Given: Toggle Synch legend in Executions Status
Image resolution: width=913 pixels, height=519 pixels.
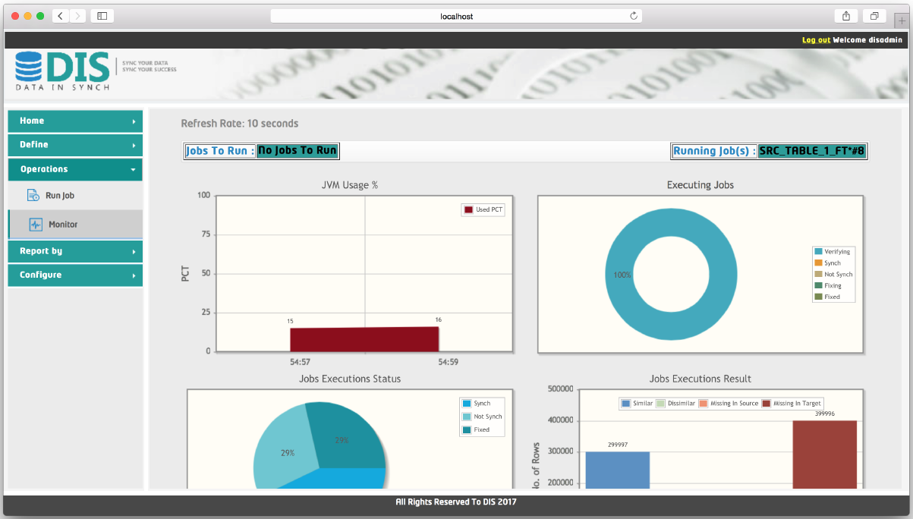Looking at the screenshot, I should 477,404.
